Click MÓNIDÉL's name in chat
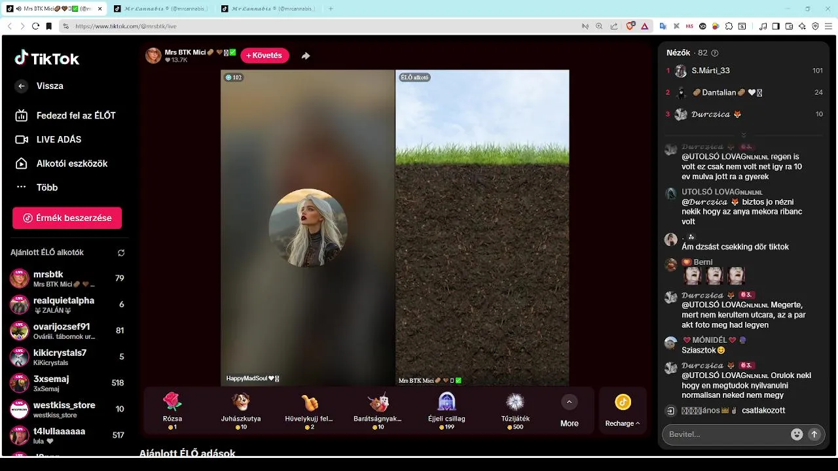Viewport: 838px width, 471px height. [710, 340]
